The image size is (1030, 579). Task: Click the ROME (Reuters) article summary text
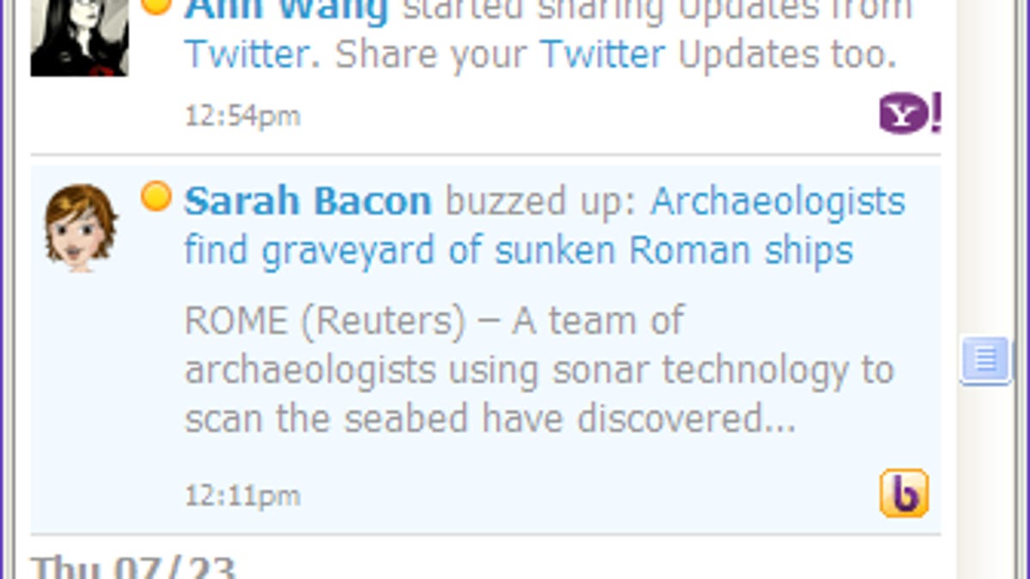click(x=538, y=370)
